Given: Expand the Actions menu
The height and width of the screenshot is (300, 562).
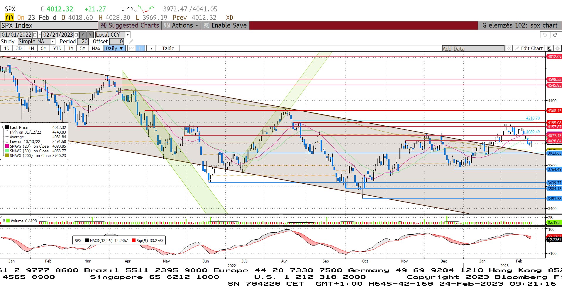Looking at the screenshot, I should [182, 25].
